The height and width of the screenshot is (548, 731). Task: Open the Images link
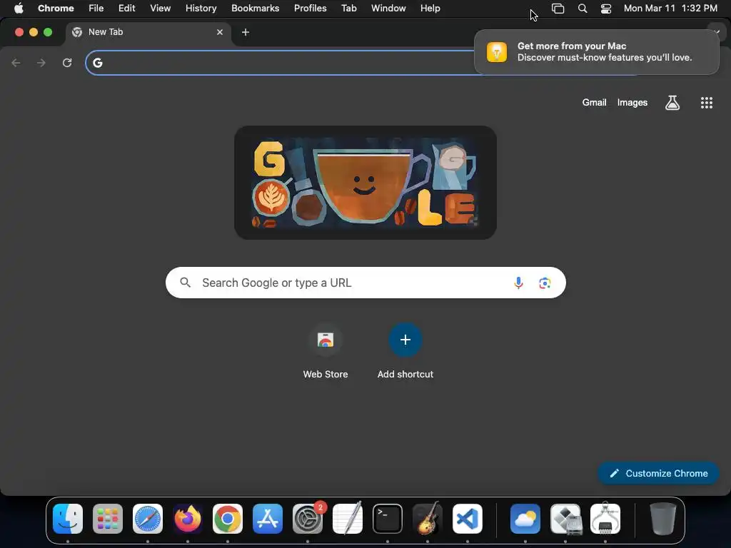tap(632, 103)
